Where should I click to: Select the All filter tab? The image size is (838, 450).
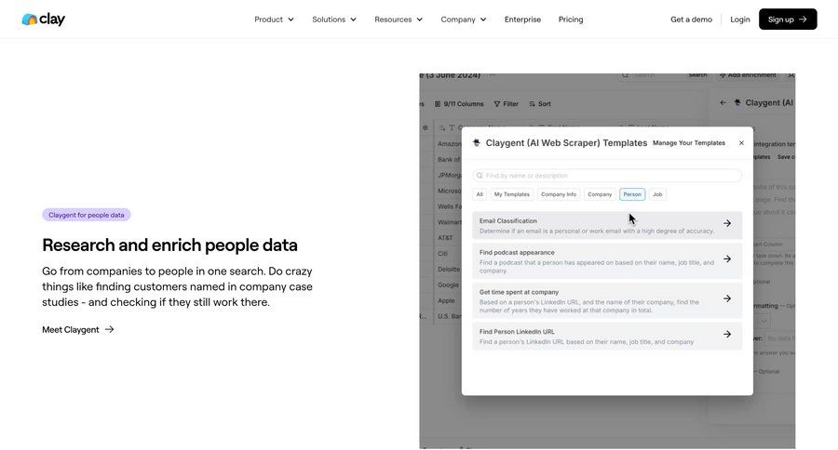tap(480, 194)
